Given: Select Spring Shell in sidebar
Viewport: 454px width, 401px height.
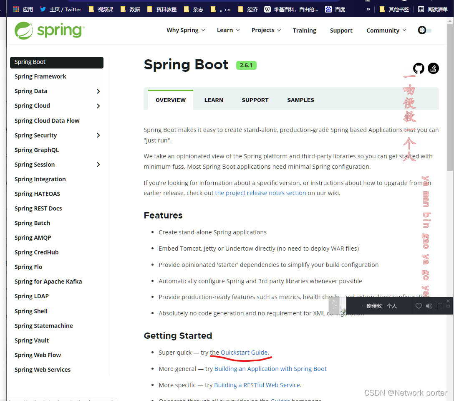Looking at the screenshot, I should (31, 311).
